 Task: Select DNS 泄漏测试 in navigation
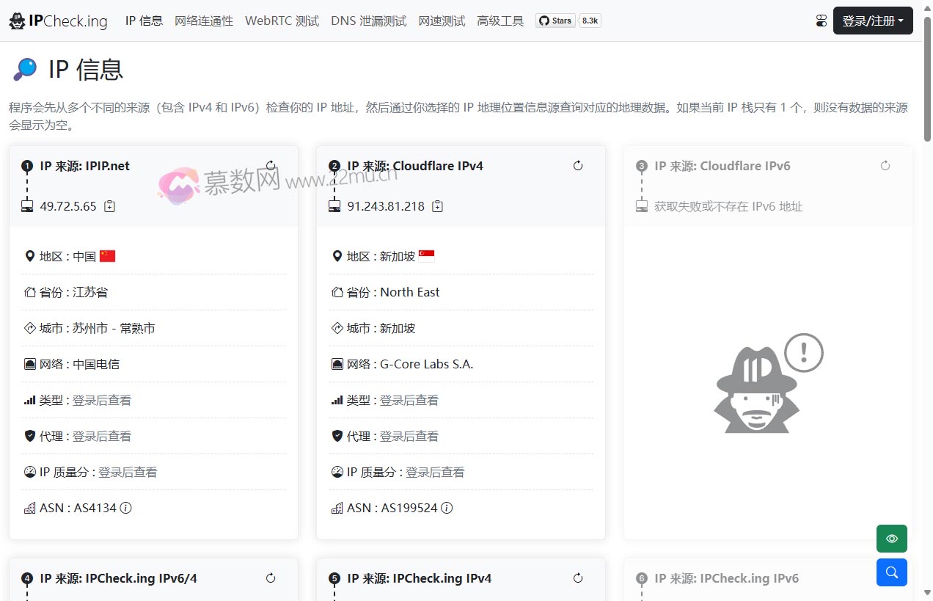368,21
